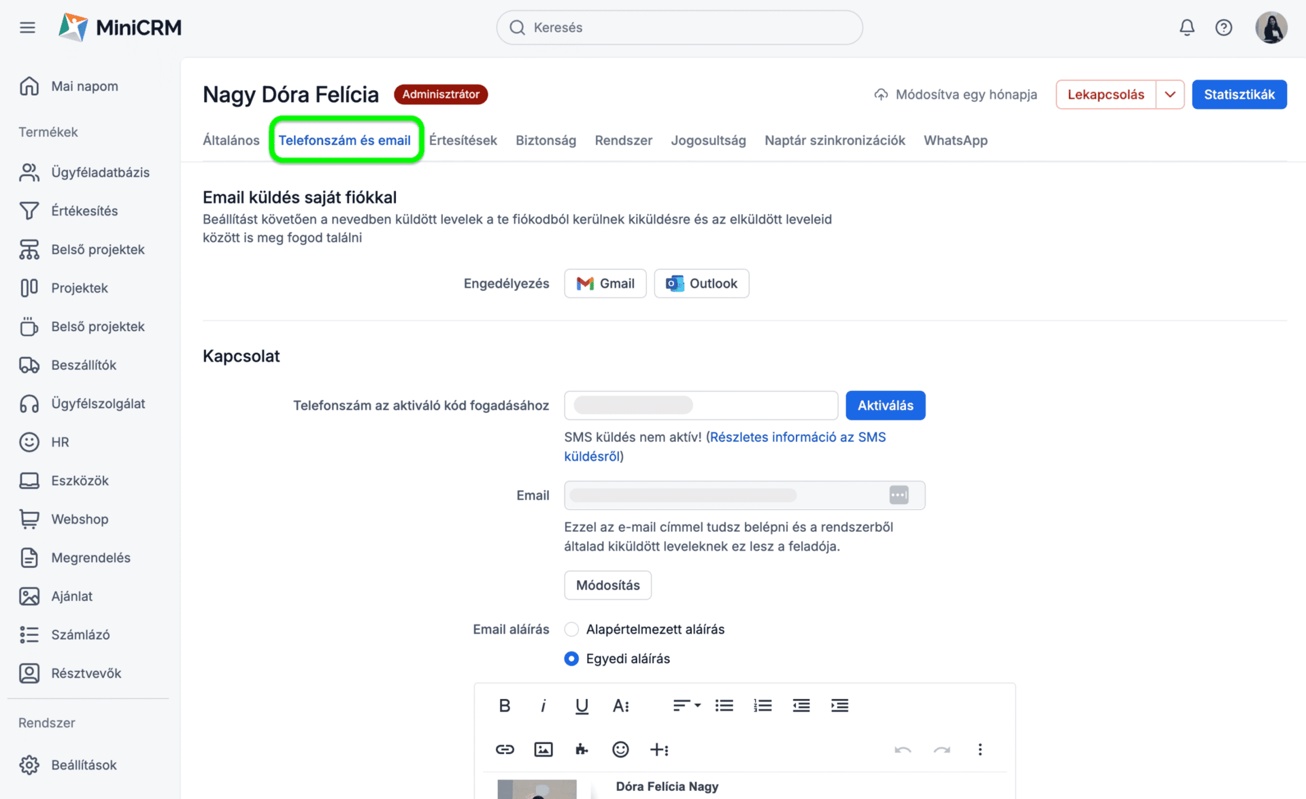
Task: Select Alapértelmezett aláírás radio option
Action: coord(571,629)
